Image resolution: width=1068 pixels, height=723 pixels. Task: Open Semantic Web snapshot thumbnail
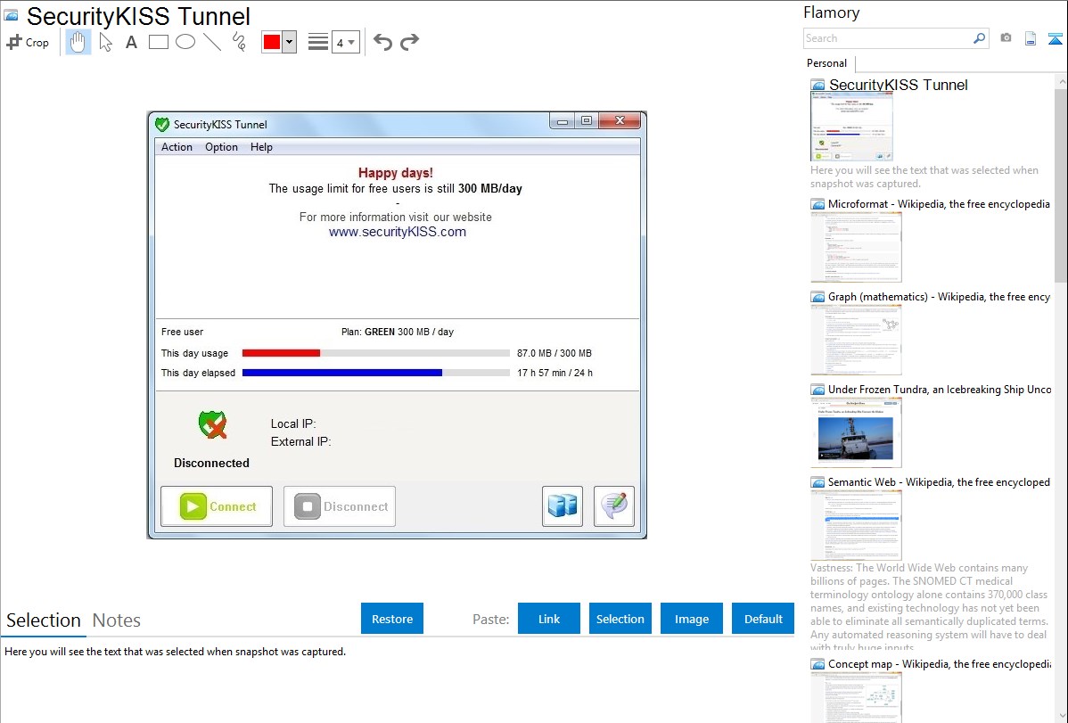[x=856, y=525]
